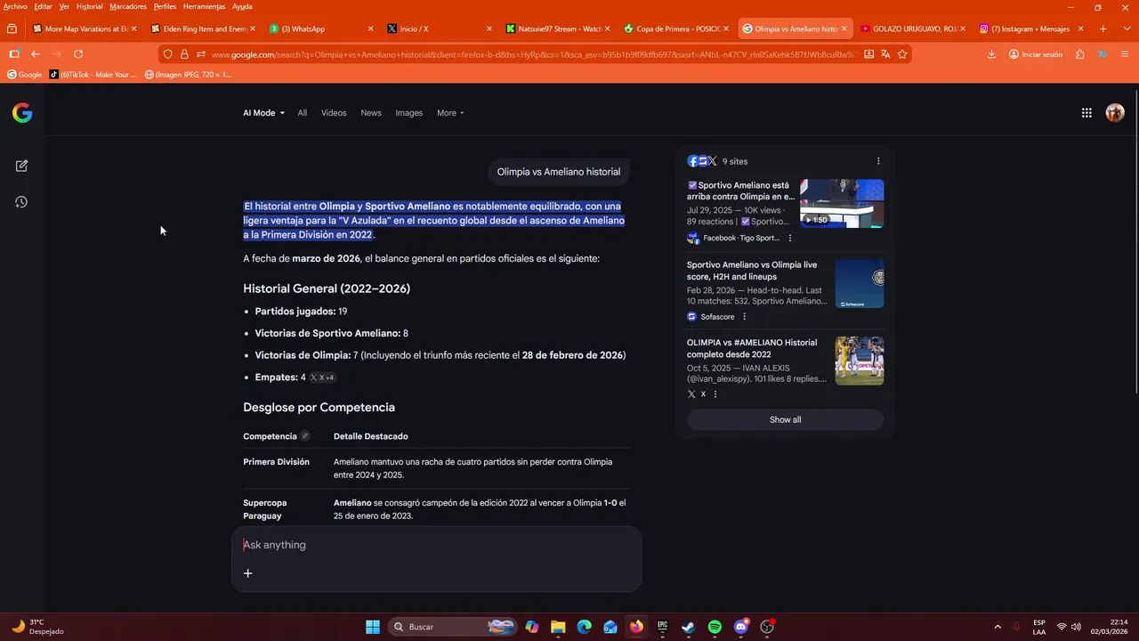
Task: Switch to the Elden Ring Item tab
Action: [x=204, y=28]
